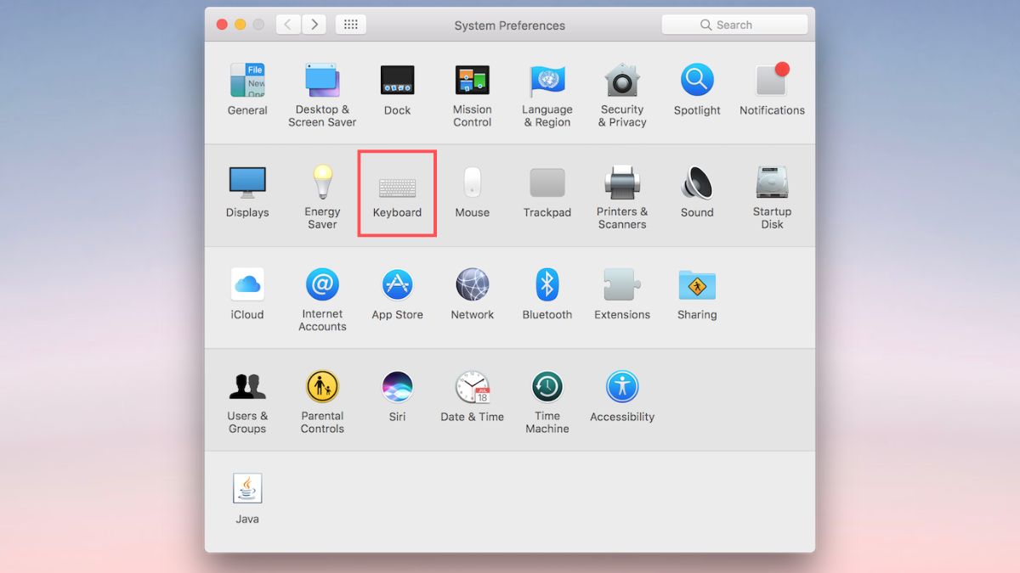Open the General preferences pane
This screenshot has width=1020, height=573.
click(247, 89)
